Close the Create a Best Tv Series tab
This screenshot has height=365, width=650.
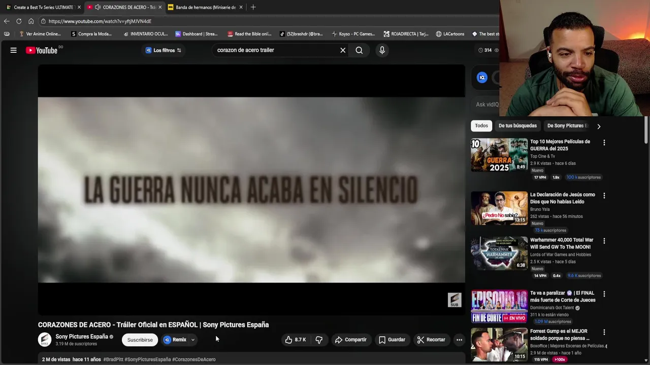pyautogui.click(x=79, y=7)
